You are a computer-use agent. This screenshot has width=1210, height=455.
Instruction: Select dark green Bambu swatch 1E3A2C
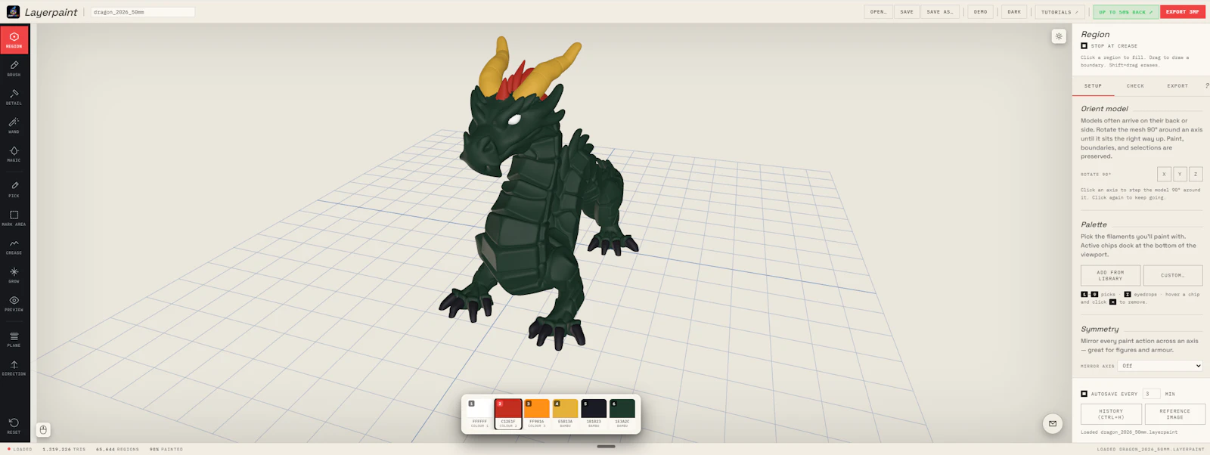[622, 414]
